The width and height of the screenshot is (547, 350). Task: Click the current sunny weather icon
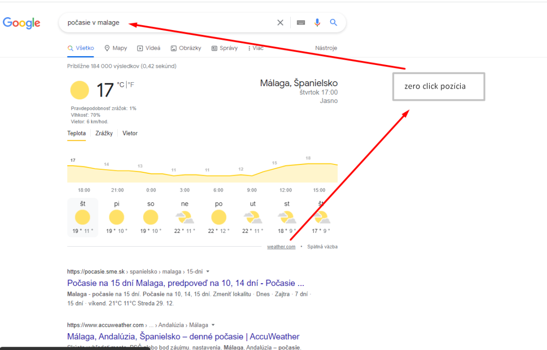click(79, 90)
